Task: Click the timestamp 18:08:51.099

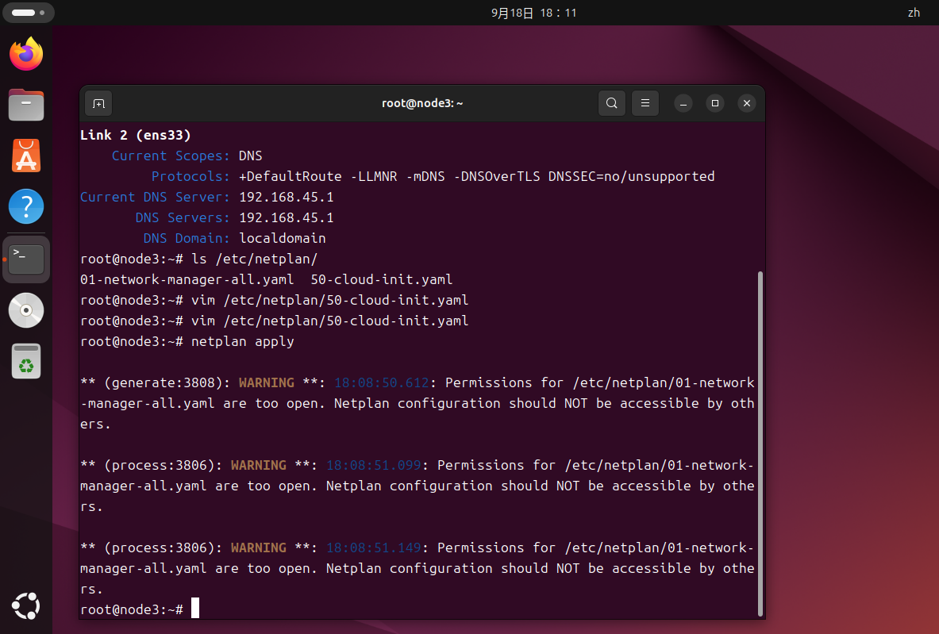Action: (374, 466)
